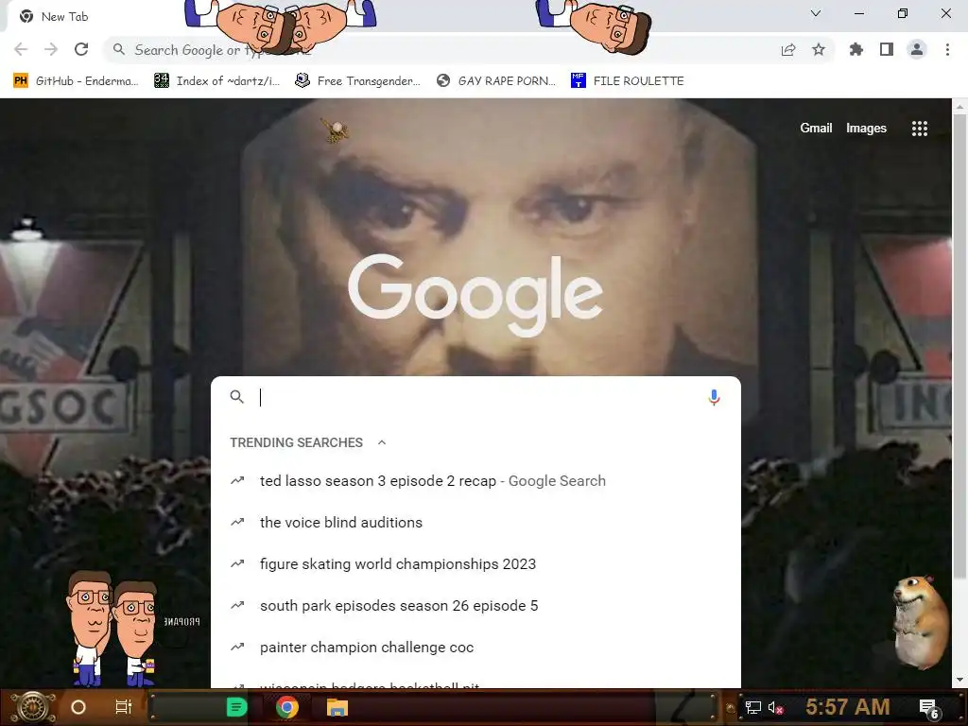The height and width of the screenshot is (726, 968).
Task: Choose the voice blind auditions suggestion
Action: [x=475, y=522]
